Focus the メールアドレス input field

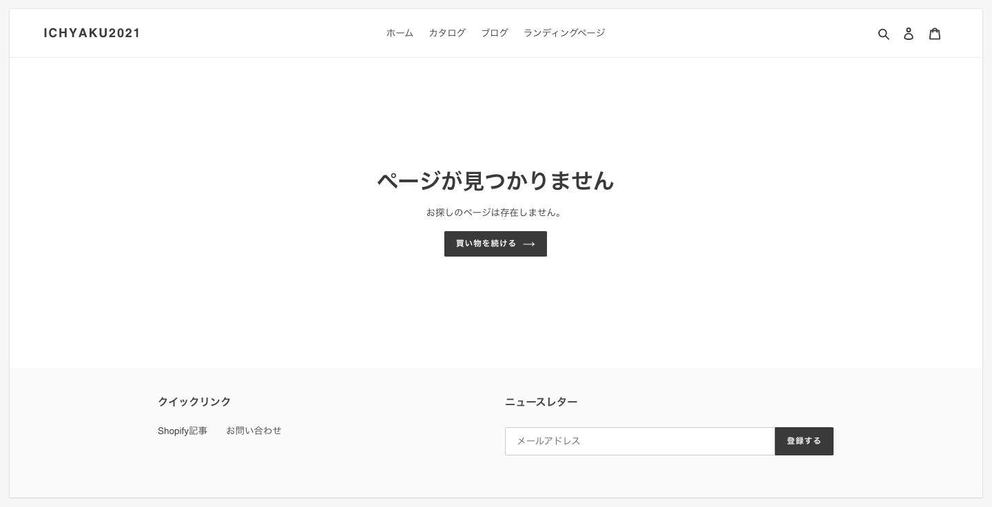(x=640, y=441)
